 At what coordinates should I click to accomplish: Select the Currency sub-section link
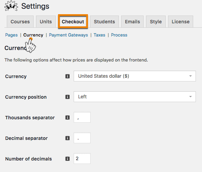pyautogui.click(x=33, y=35)
